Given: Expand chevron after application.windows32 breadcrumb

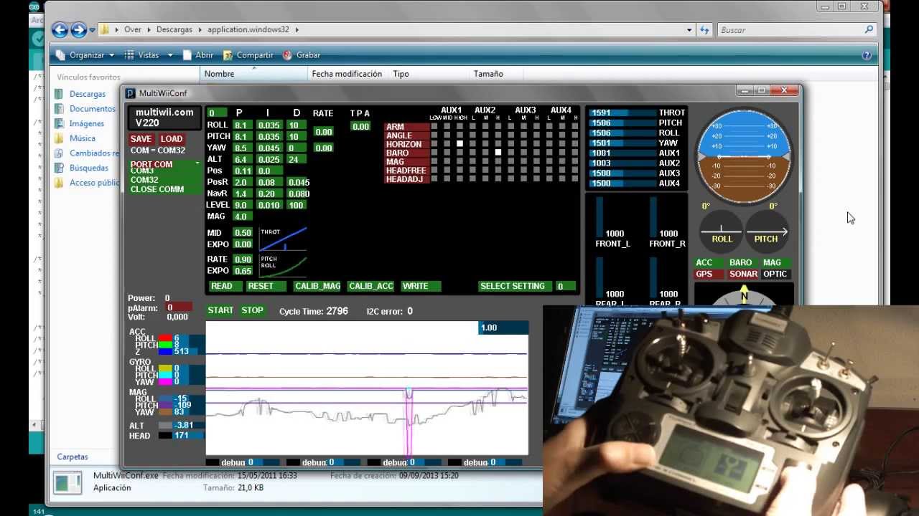Looking at the screenshot, I should click(x=297, y=30).
